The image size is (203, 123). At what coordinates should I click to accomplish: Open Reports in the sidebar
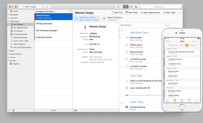16,64
